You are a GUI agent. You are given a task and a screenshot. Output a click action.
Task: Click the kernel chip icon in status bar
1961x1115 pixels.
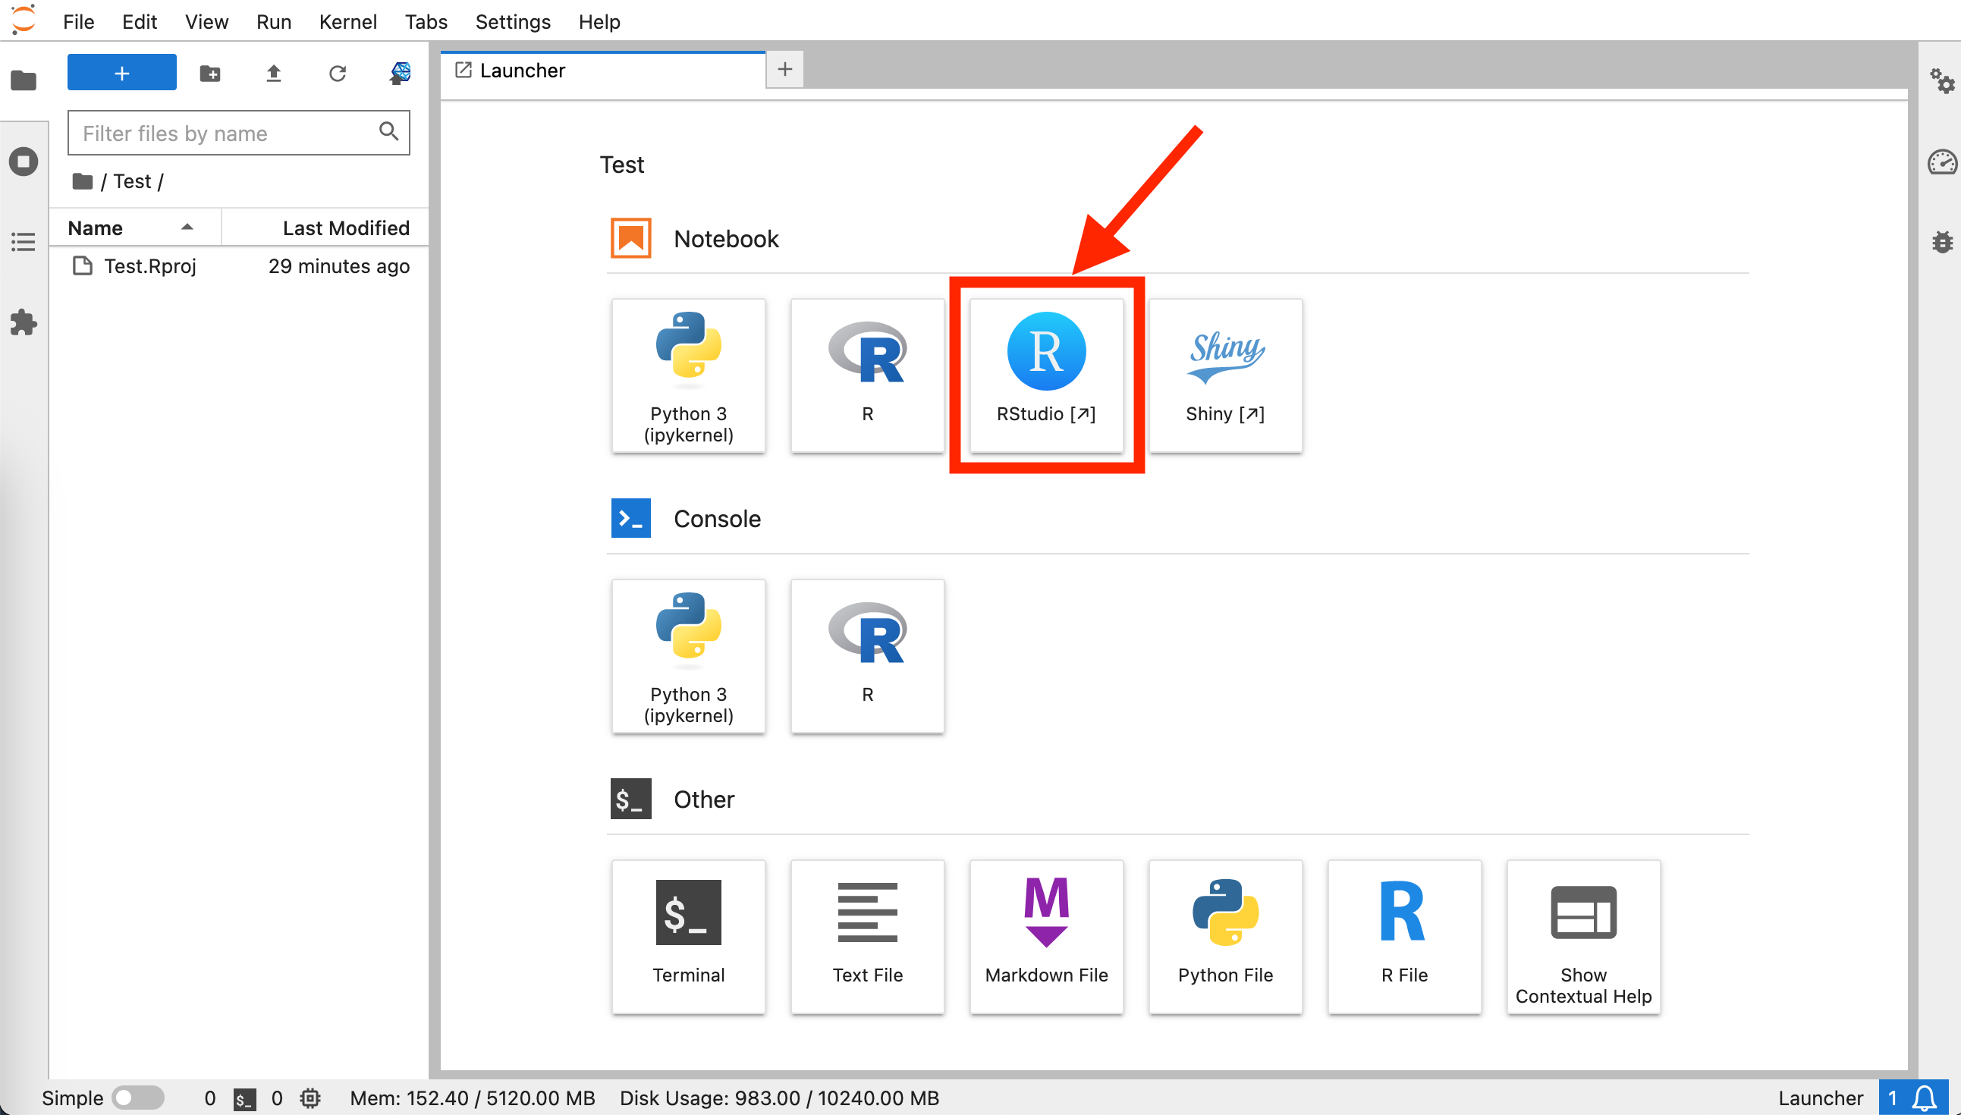click(310, 1098)
